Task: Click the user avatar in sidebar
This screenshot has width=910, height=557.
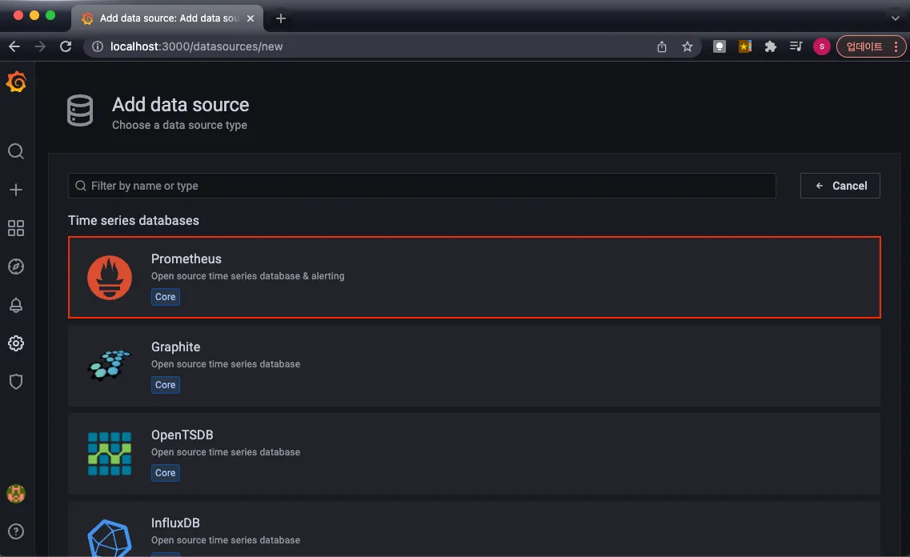Action: (16, 494)
